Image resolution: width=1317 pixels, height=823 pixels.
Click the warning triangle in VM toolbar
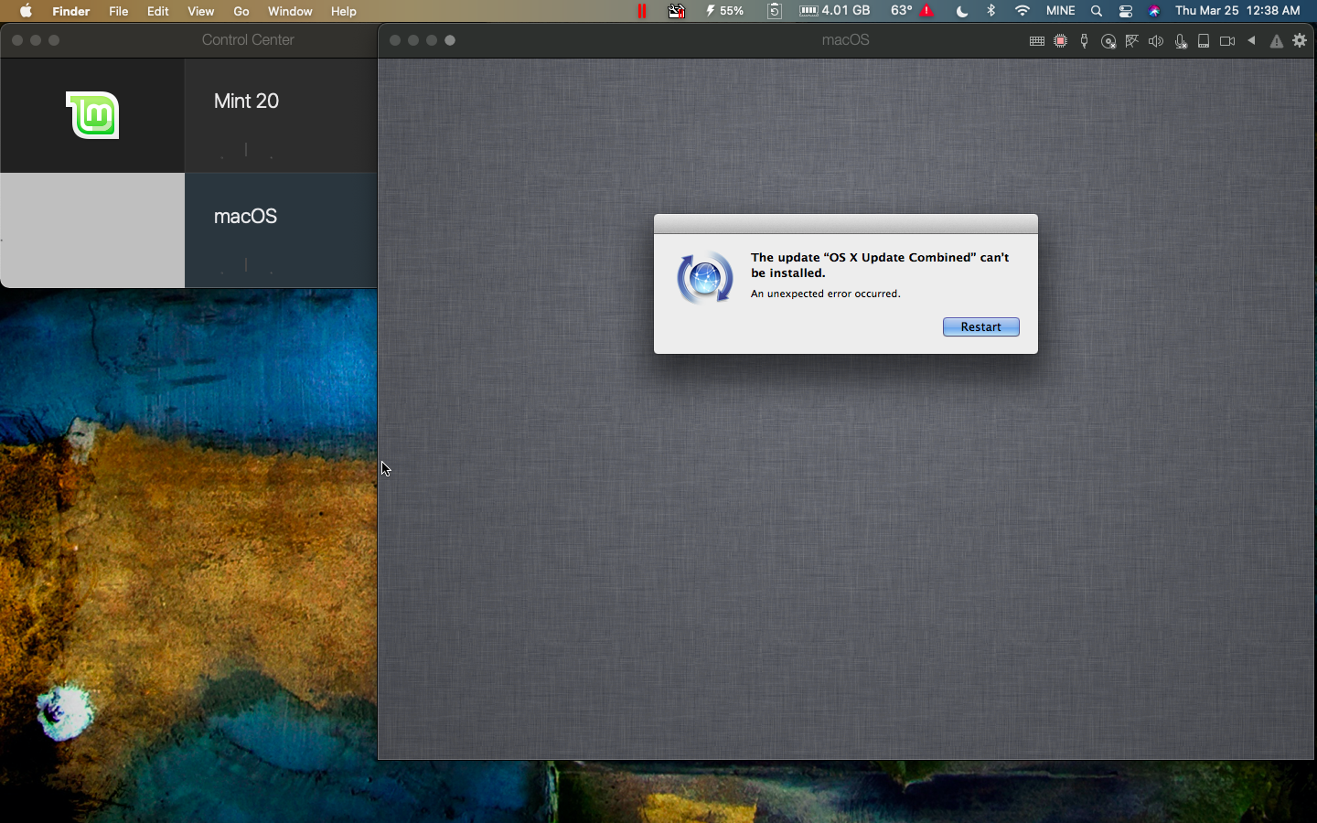point(1277,41)
